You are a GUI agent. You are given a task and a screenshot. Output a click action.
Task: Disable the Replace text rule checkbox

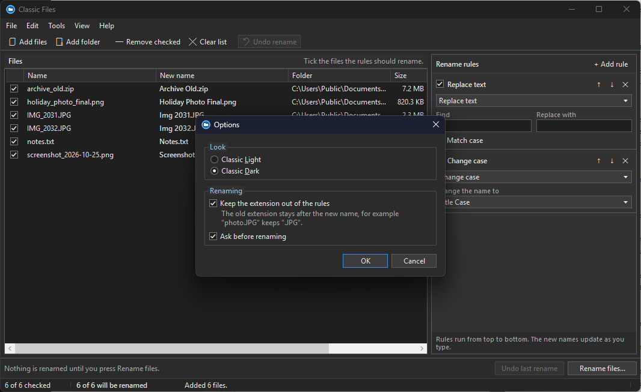[440, 84]
